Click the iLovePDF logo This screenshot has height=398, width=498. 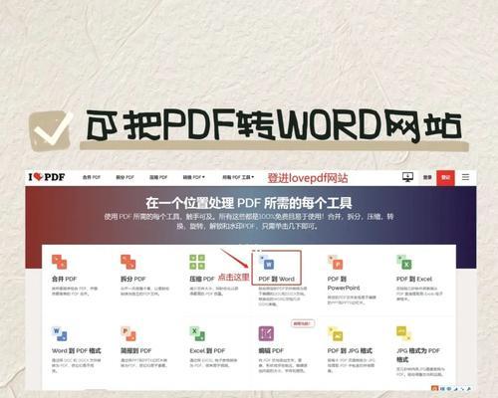pos(47,177)
